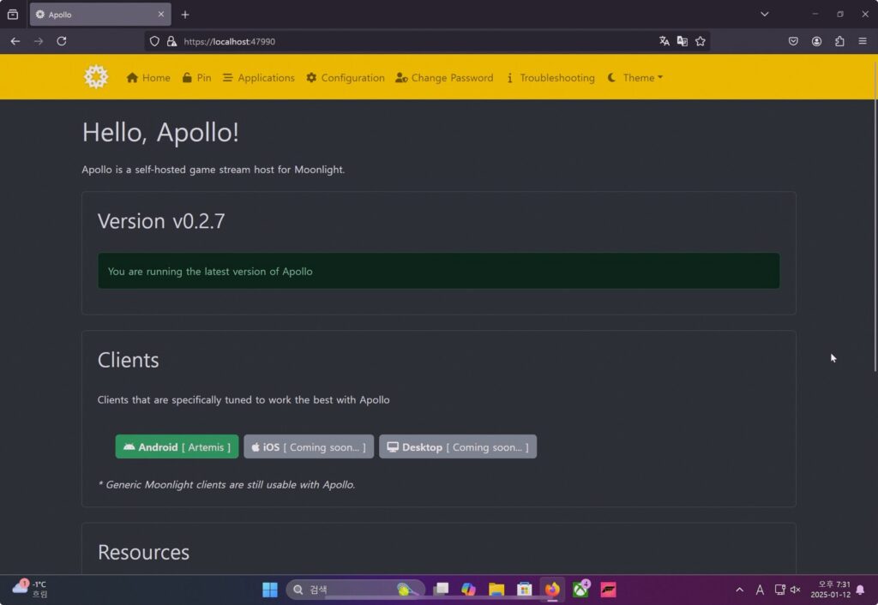This screenshot has height=605, width=878.
Task: Open the weather widget on the taskbar
Action: coord(30,590)
